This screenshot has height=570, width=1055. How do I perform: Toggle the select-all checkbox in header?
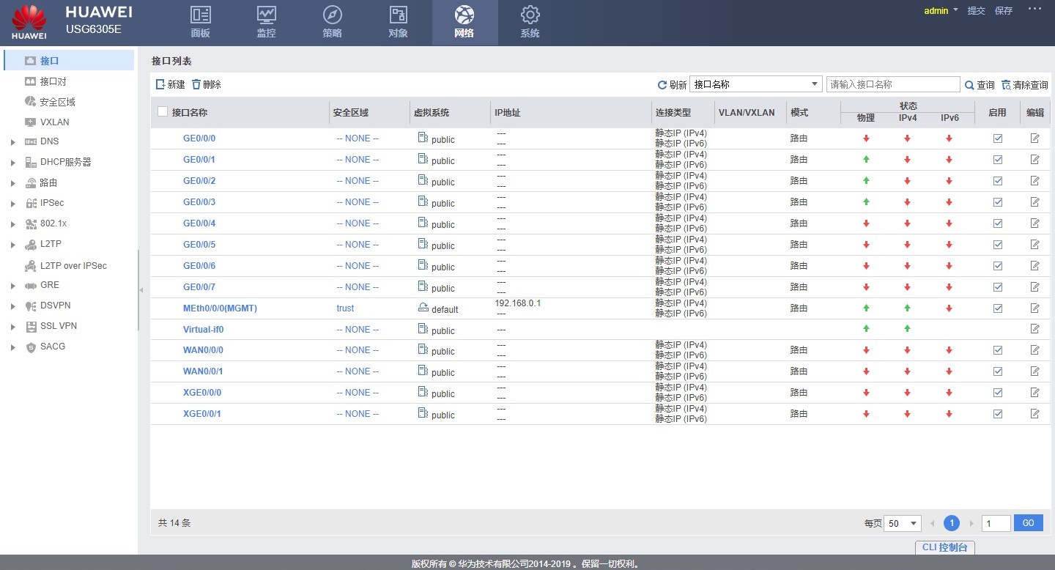[x=163, y=112]
